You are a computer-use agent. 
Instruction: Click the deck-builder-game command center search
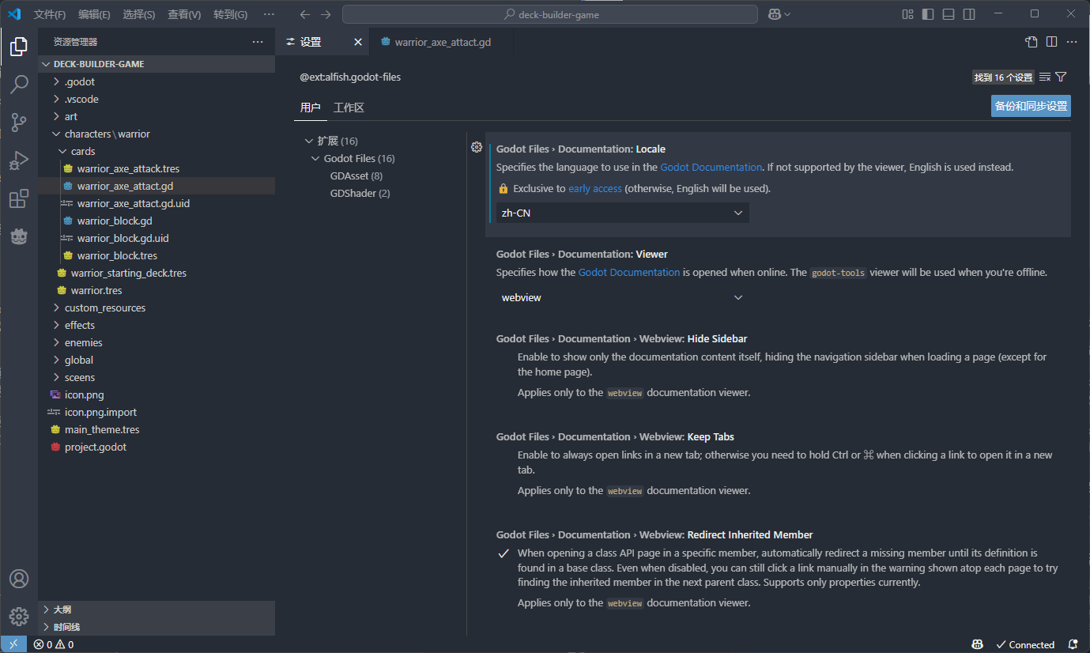(550, 14)
